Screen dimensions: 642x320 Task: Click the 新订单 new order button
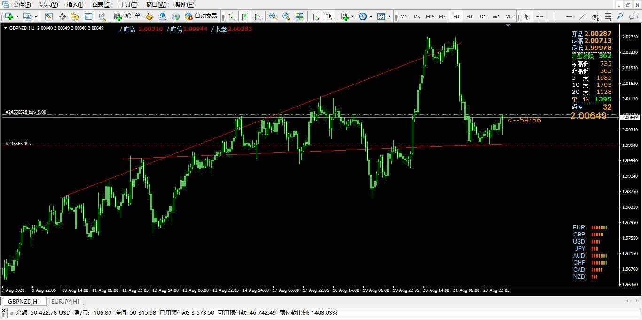point(127,16)
